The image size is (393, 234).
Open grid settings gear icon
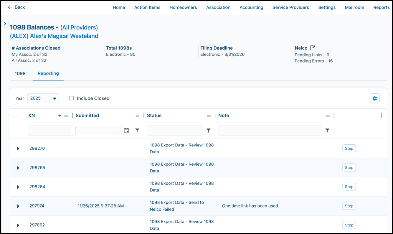[375, 98]
